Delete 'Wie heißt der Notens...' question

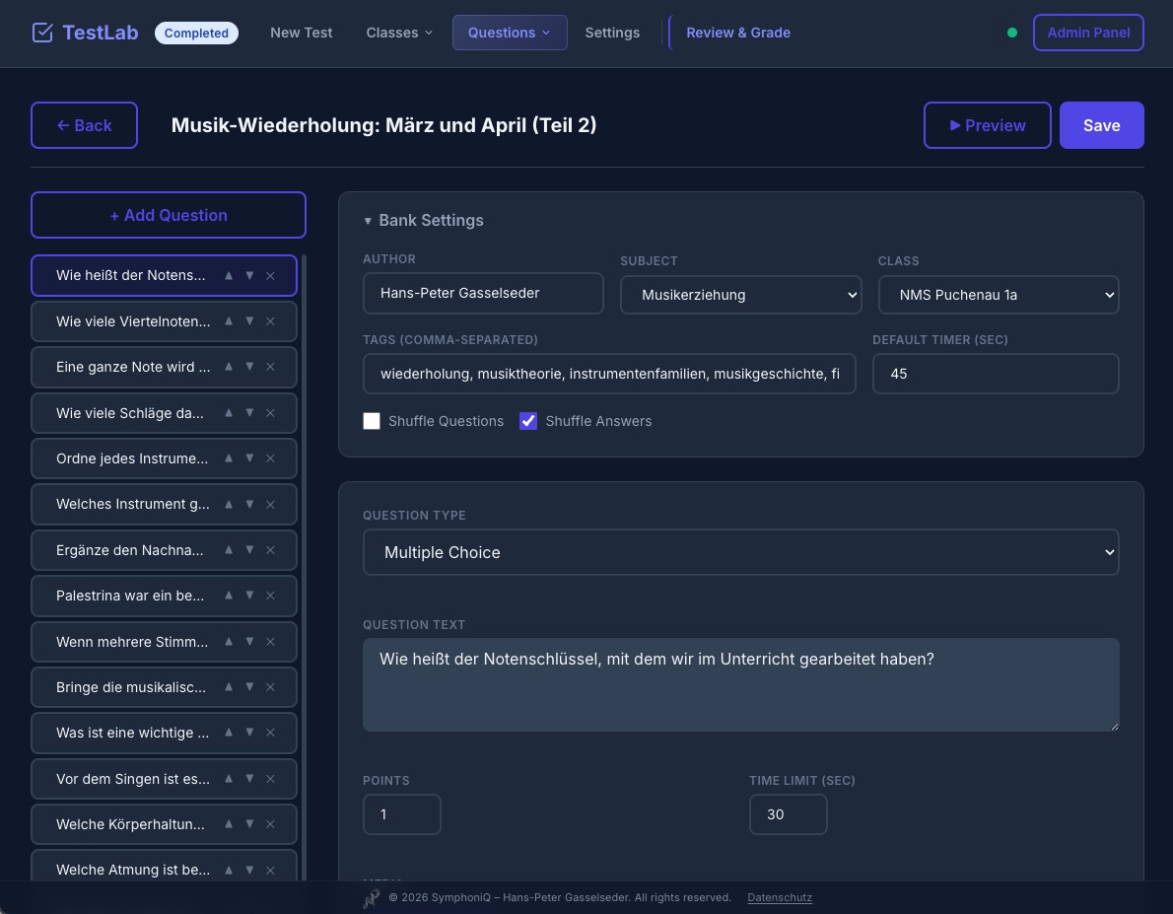(x=271, y=275)
